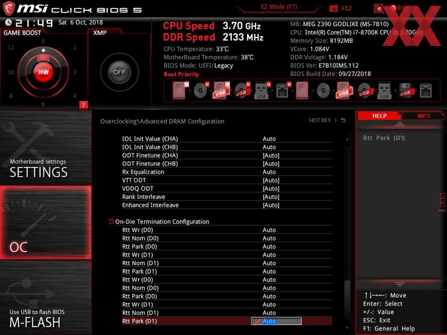This screenshot has width=447, height=335.
Task: Click the BIOS Ver E7B10IMS.112 text
Action: click(324, 65)
